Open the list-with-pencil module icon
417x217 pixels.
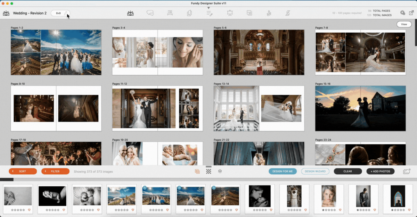coord(209,13)
